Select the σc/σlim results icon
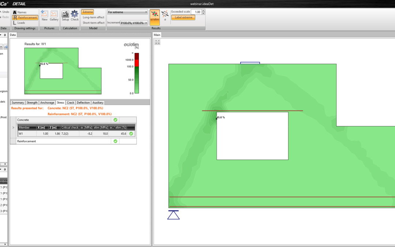This screenshot has width=395, height=247. click(154, 16)
